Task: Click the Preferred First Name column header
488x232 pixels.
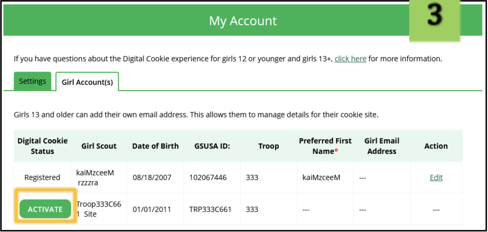Action: point(325,146)
